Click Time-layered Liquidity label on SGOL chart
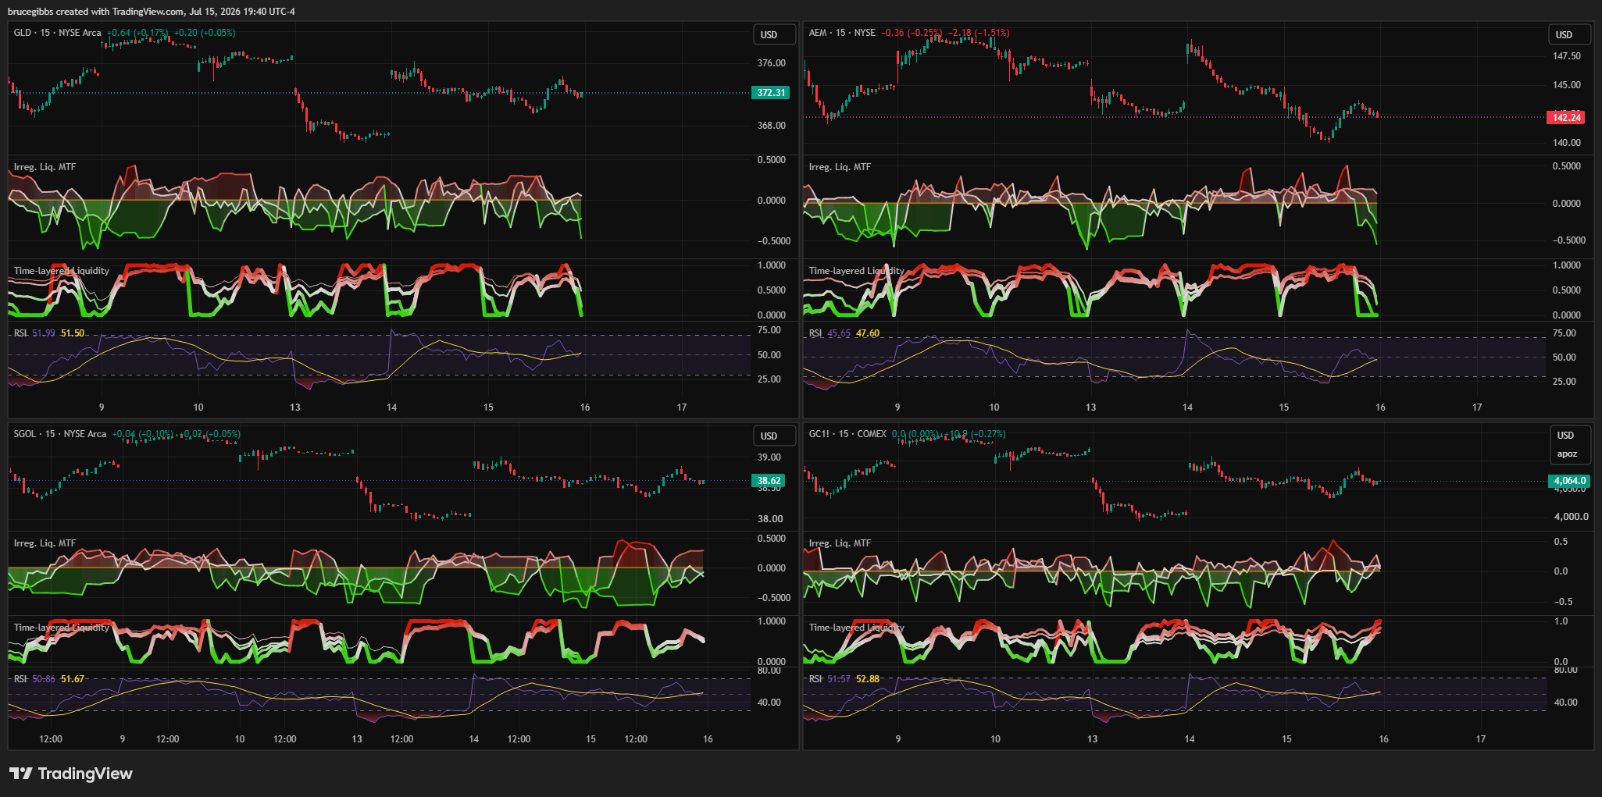This screenshot has width=1602, height=797. click(x=62, y=628)
